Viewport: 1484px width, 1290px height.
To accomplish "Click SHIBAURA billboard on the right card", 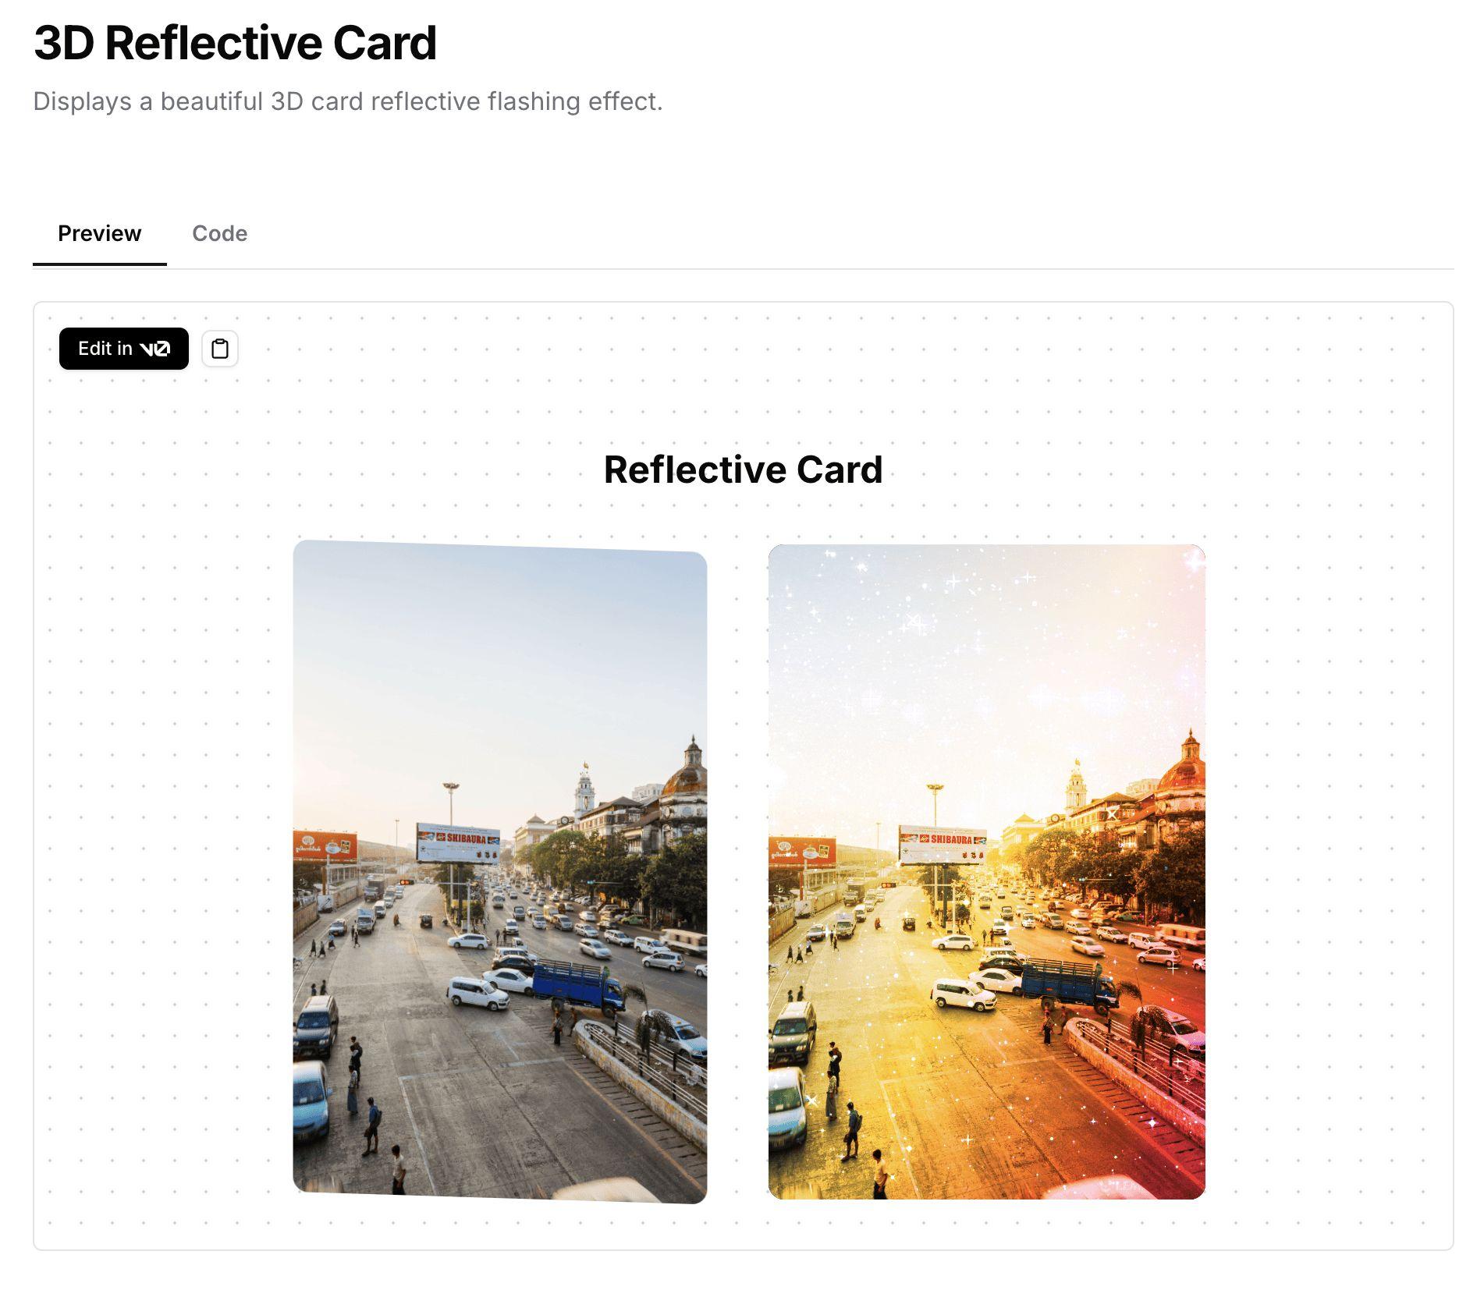I will coord(943,845).
